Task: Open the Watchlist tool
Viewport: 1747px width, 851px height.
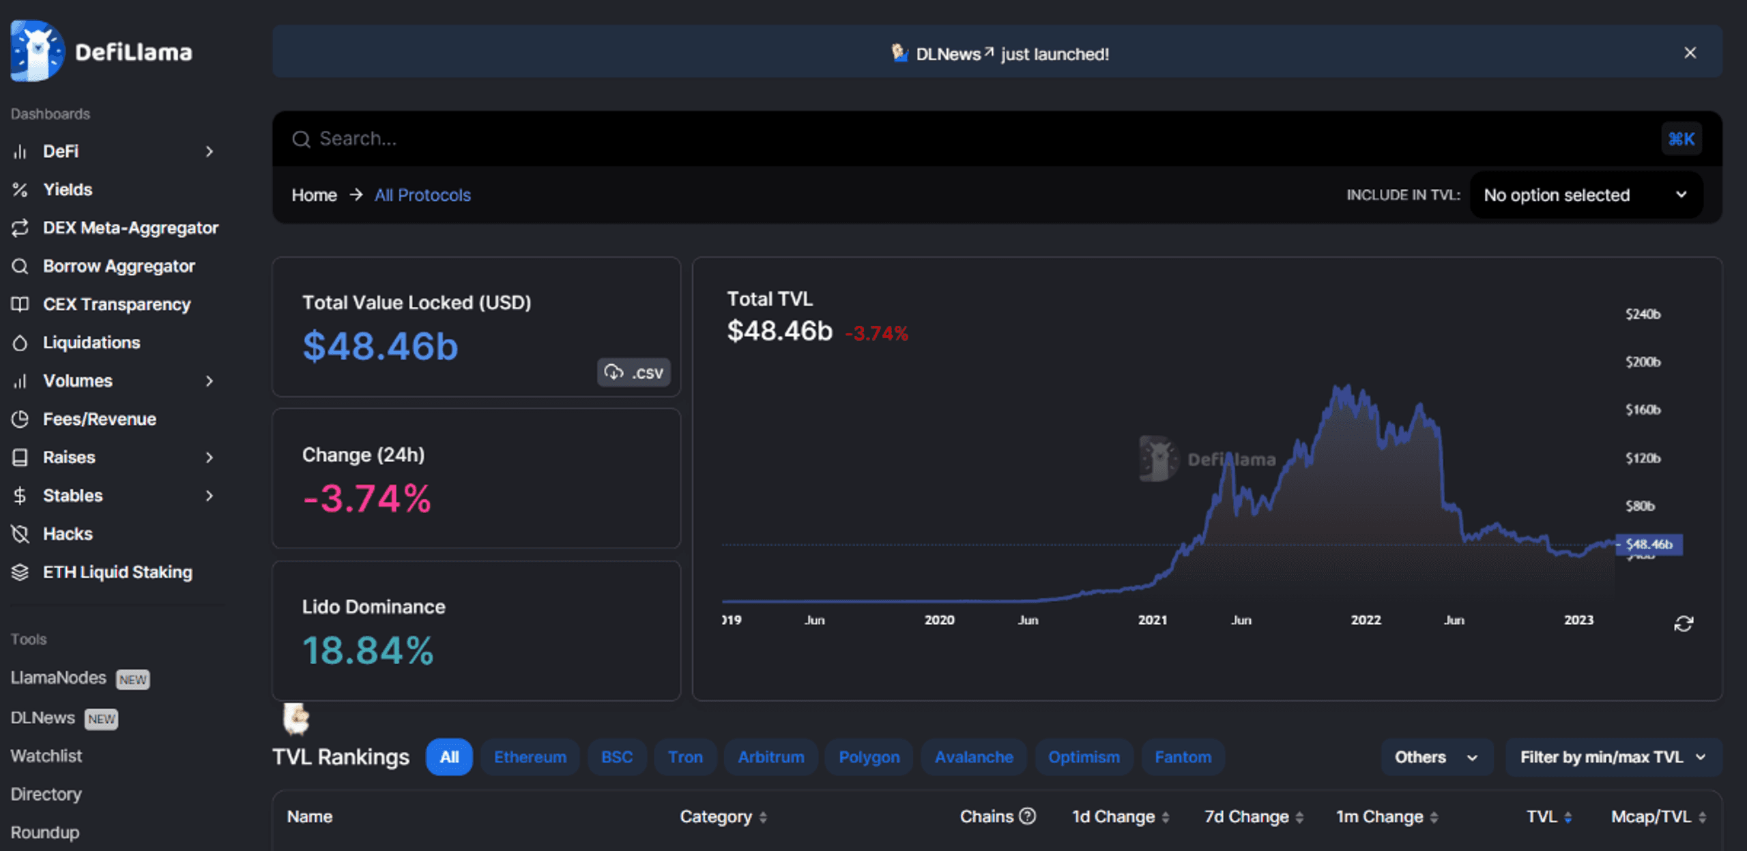Action: click(x=46, y=756)
